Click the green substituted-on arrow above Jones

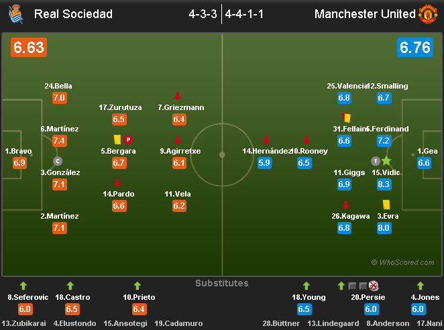coord(421,286)
